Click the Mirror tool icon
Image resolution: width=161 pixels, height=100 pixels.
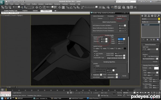[x=100, y=7]
